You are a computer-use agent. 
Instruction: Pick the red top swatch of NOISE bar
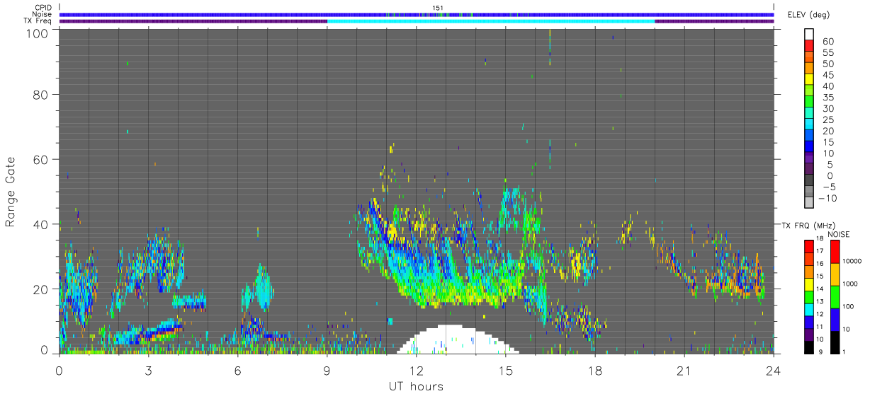point(834,252)
